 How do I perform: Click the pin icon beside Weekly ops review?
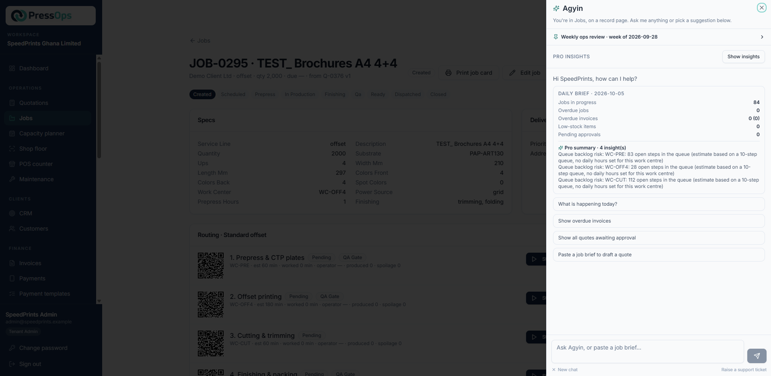coord(556,37)
